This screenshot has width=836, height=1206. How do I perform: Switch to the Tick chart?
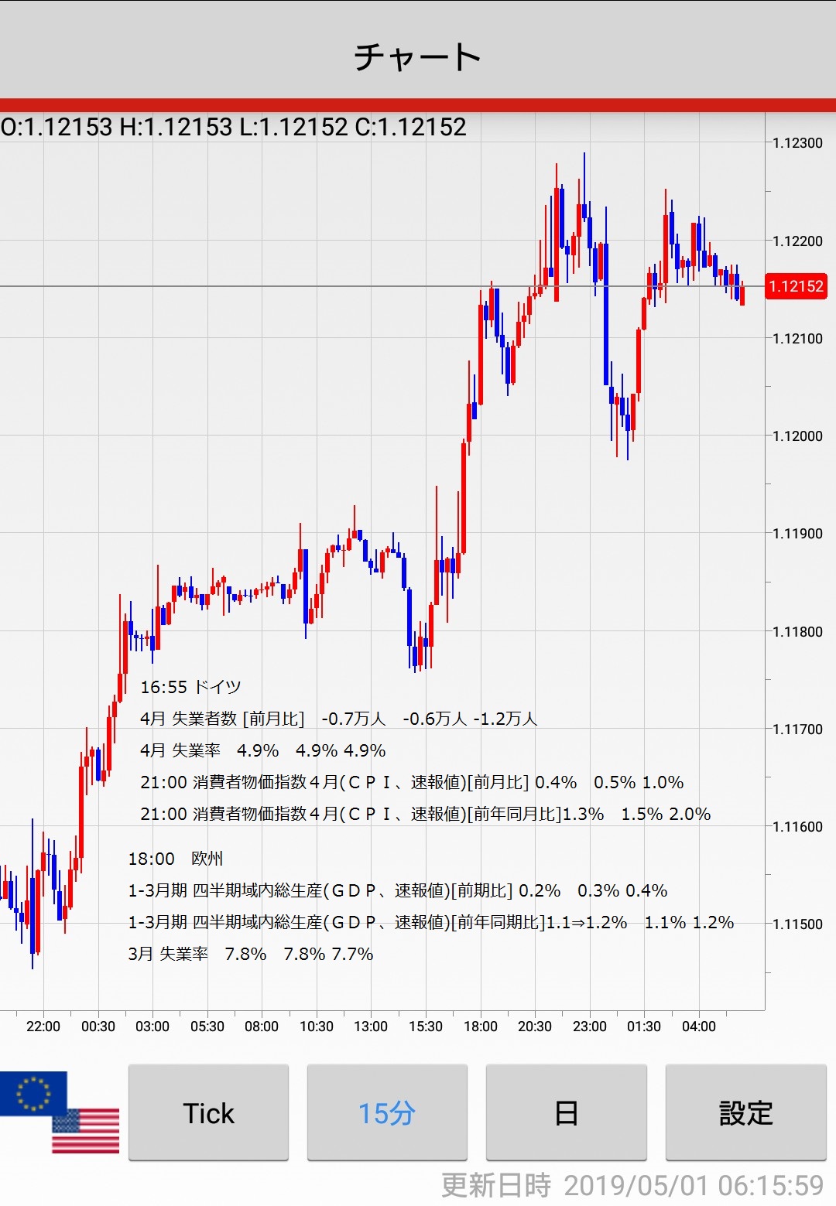208,1112
